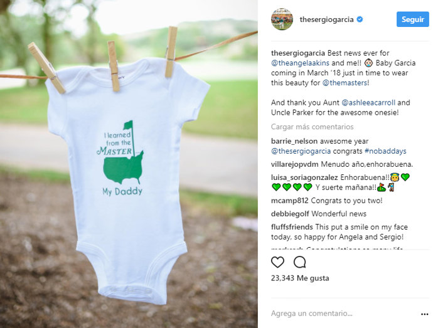433x328 pixels.
Task: Click the verified badge beside thesergiogarcia
Action: (x=360, y=19)
